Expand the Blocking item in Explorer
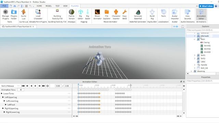This screenshot has width=219, height=123. [x=191, y=71]
